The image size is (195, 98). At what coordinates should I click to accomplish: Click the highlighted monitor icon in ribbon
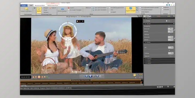click(131, 10)
